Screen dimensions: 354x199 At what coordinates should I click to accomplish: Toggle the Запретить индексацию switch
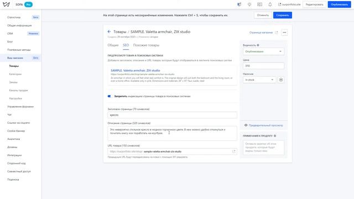(x=110, y=96)
